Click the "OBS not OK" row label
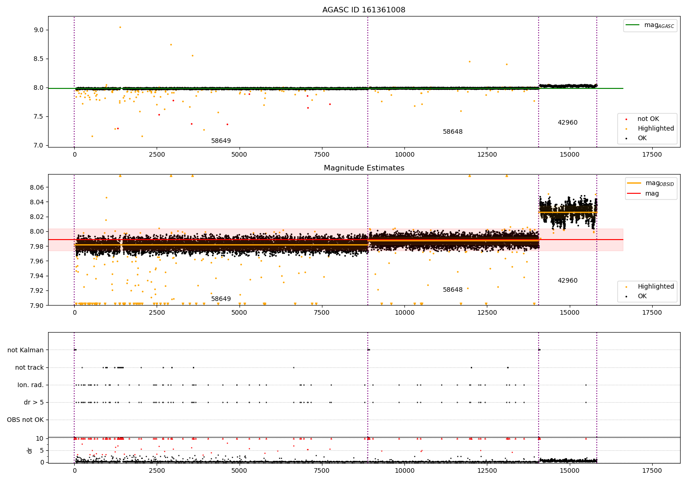Screen dimensions: 687x481 click(x=25, y=420)
